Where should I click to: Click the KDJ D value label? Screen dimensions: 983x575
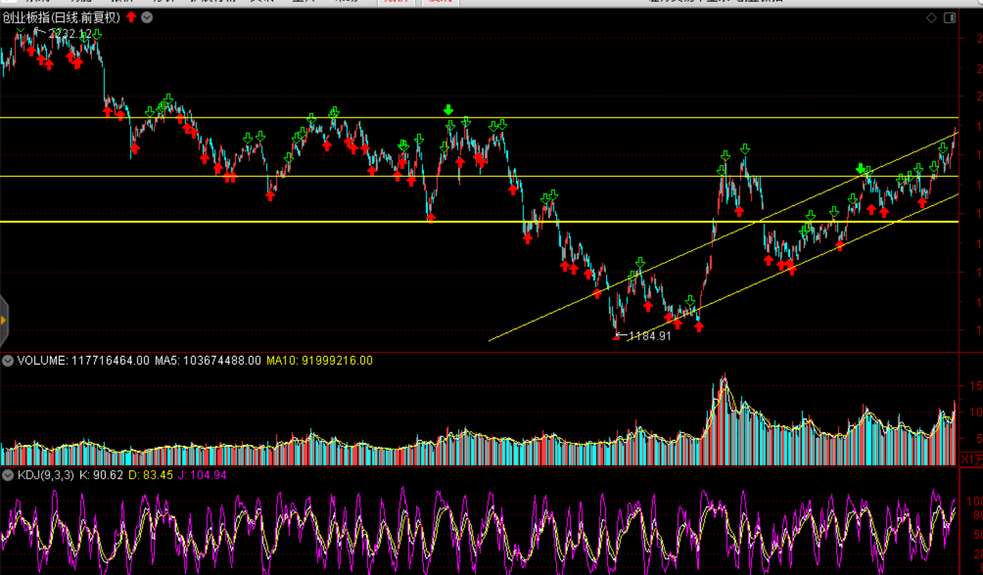(151, 475)
